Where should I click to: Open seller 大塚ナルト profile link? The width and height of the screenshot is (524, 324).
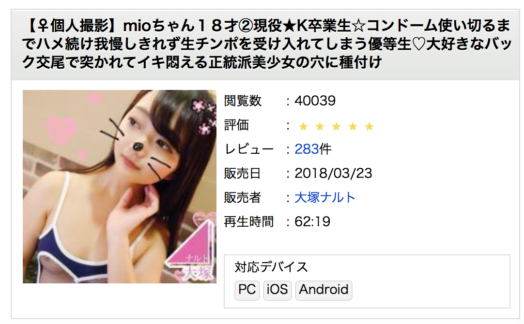point(324,197)
